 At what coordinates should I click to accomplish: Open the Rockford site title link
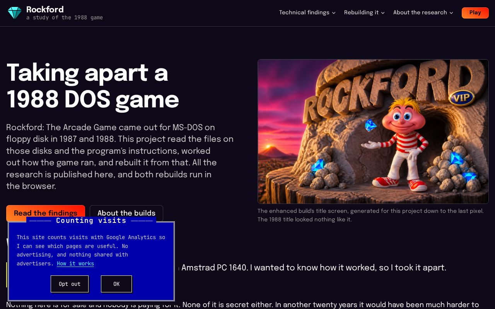45,9
